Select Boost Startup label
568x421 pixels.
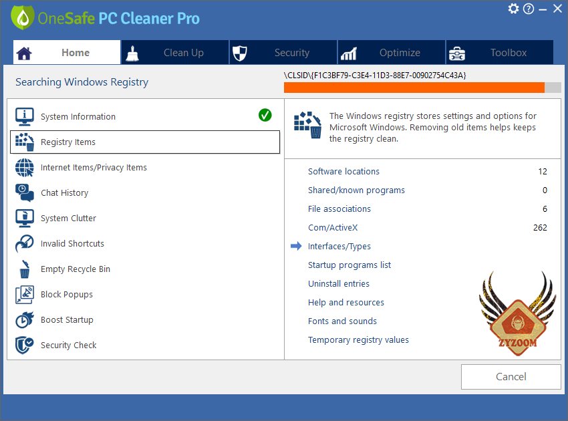(67, 319)
